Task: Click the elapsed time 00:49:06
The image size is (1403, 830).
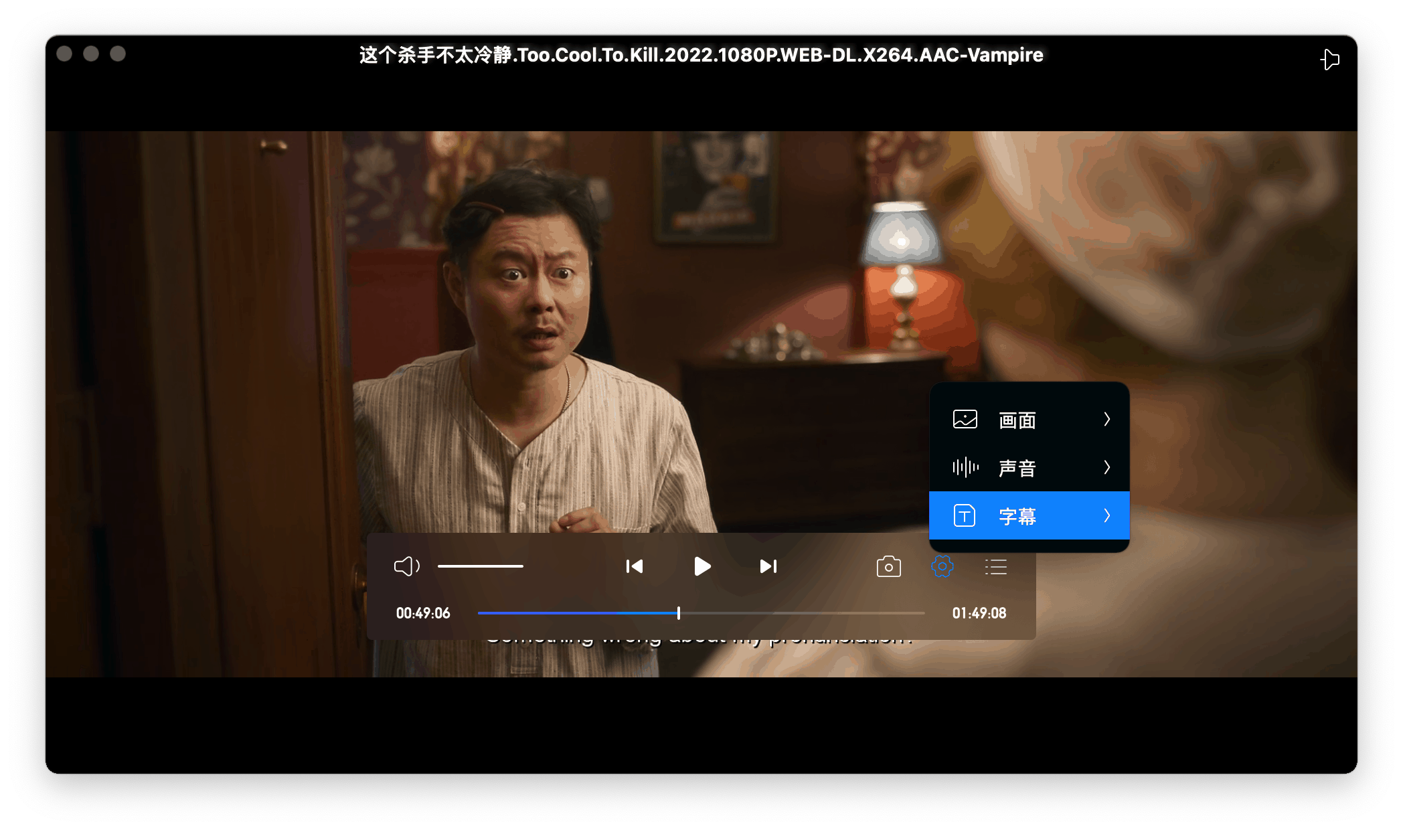Action: tap(423, 613)
